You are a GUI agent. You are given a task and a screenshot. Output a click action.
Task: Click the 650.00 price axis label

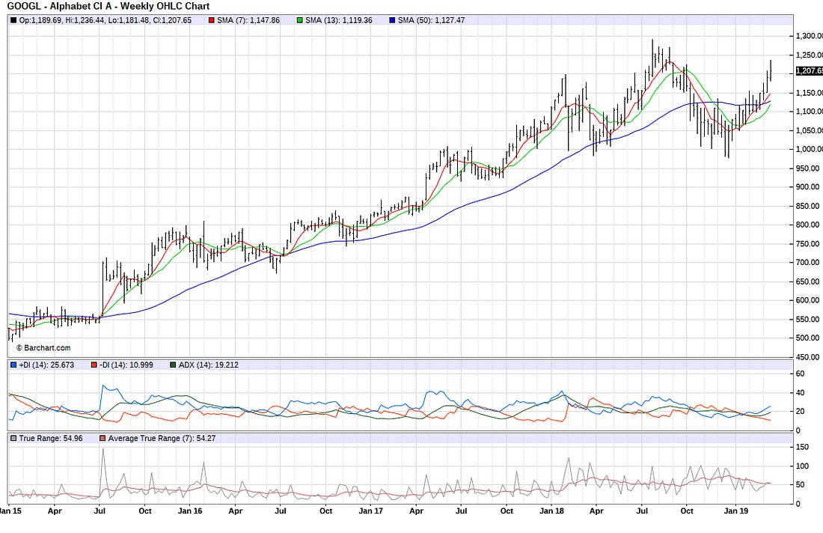[x=808, y=281]
